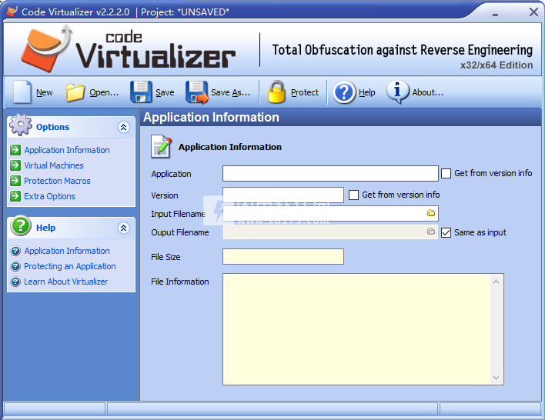The image size is (545, 420).
Task: Click the Application name input field
Action: (330, 173)
